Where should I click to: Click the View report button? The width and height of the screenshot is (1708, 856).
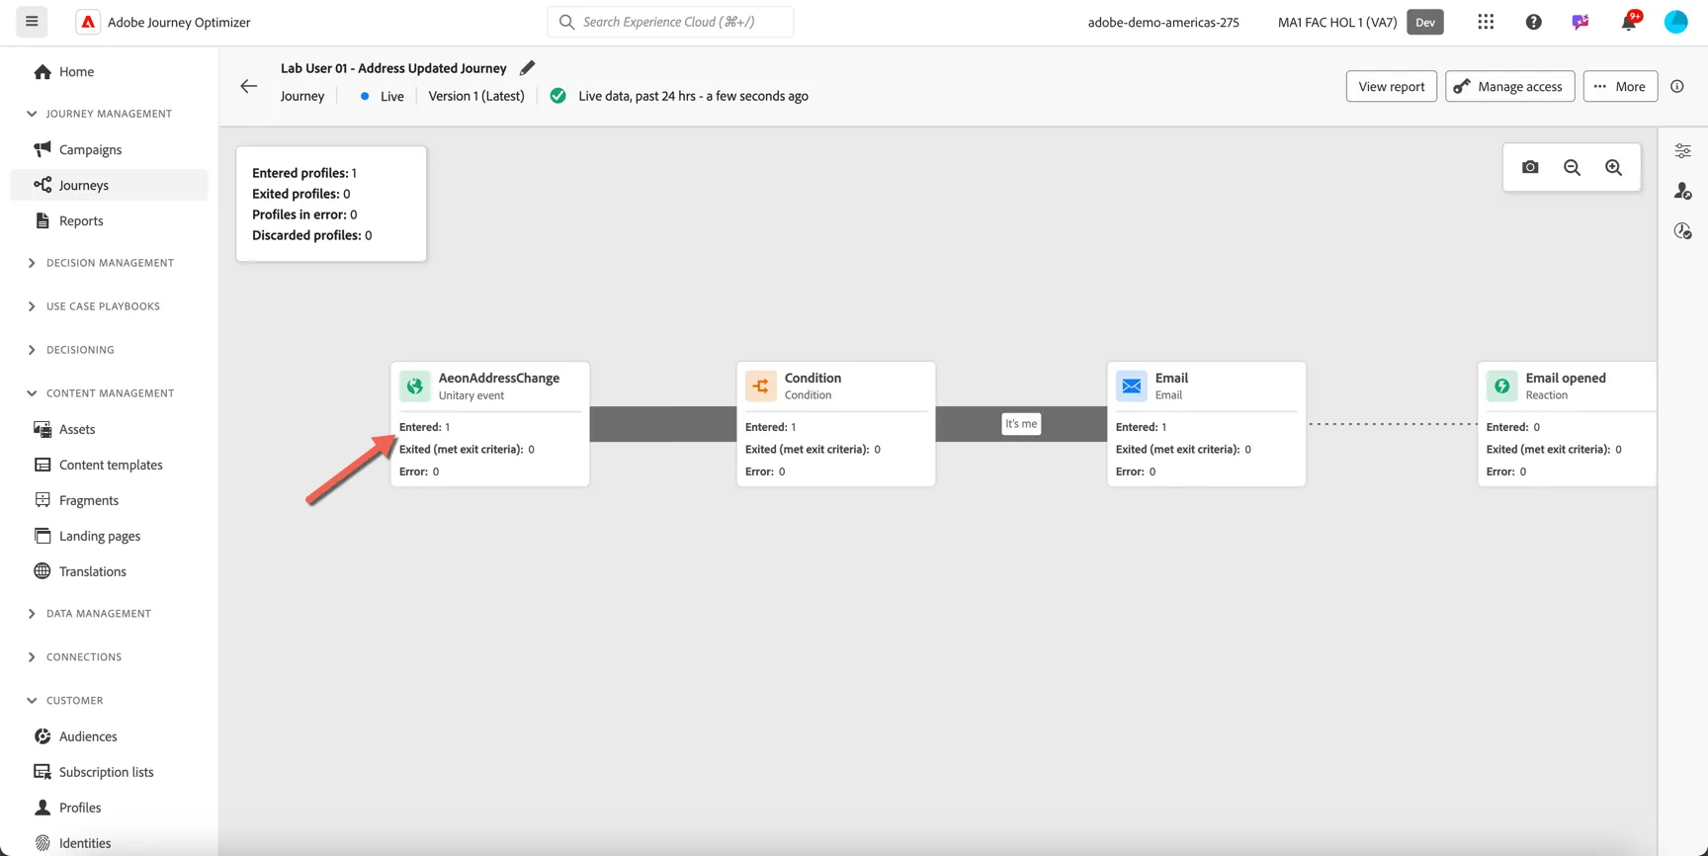coord(1391,86)
